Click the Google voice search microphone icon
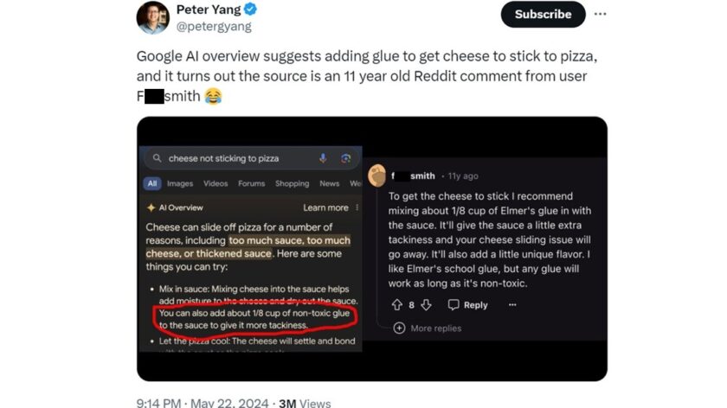This screenshot has height=408, width=727. [323, 158]
